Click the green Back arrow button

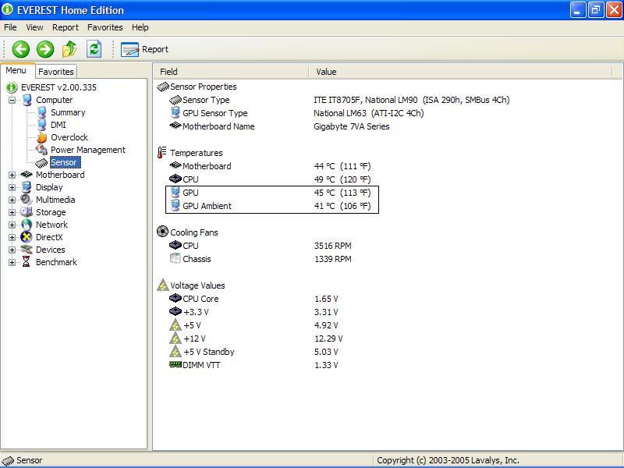click(x=21, y=49)
